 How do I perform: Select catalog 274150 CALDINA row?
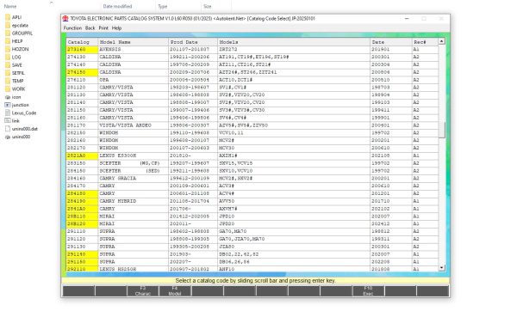click(252, 72)
